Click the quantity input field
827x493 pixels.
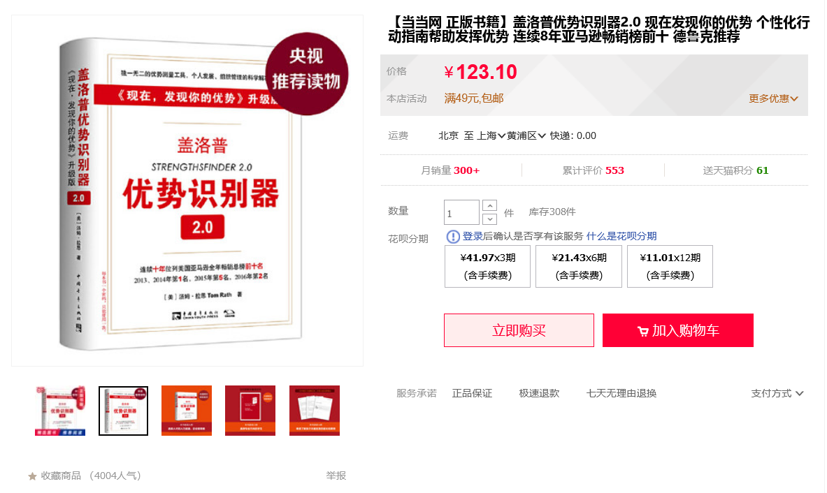(461, 212)
